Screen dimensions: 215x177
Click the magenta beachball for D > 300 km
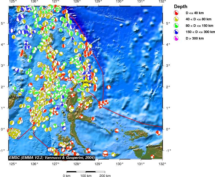(x=176, y=38)
